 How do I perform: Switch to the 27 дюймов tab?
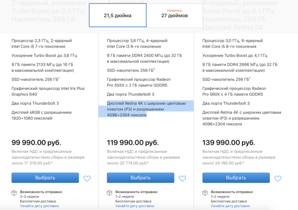(x=174, y=15)
